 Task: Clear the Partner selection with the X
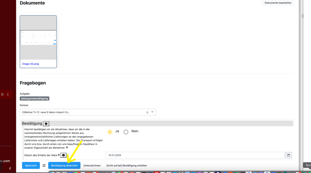pos(147,113)
